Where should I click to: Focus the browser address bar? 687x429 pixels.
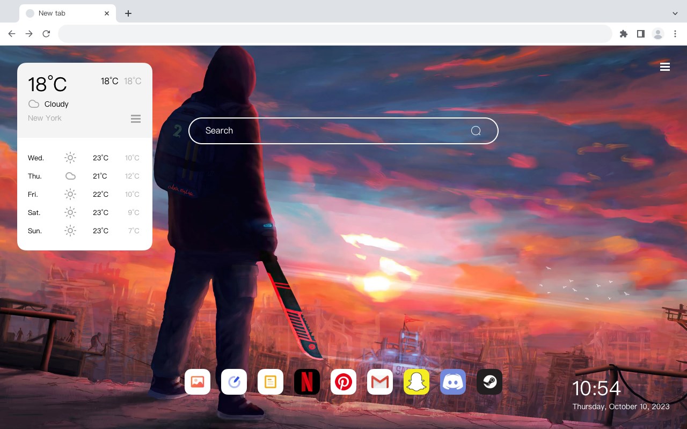pos(335,34)
